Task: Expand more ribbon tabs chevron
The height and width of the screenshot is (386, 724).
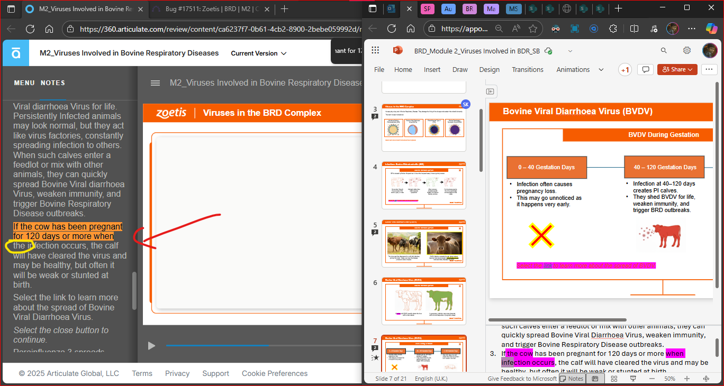Action: [601, 70]
